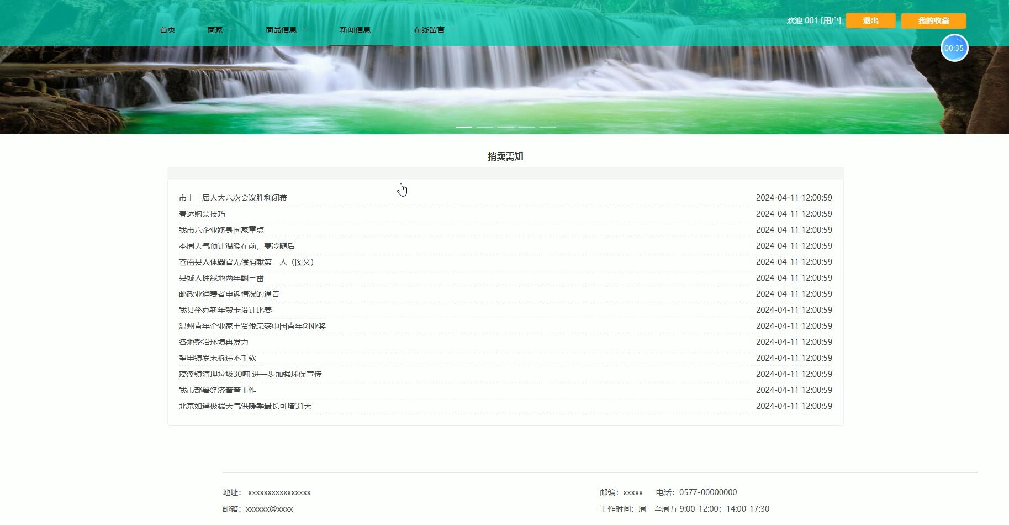1009x526 pixels.
Task: Open news 苍南县人体器官无偿捐献第一人
Action: [247, 262]
